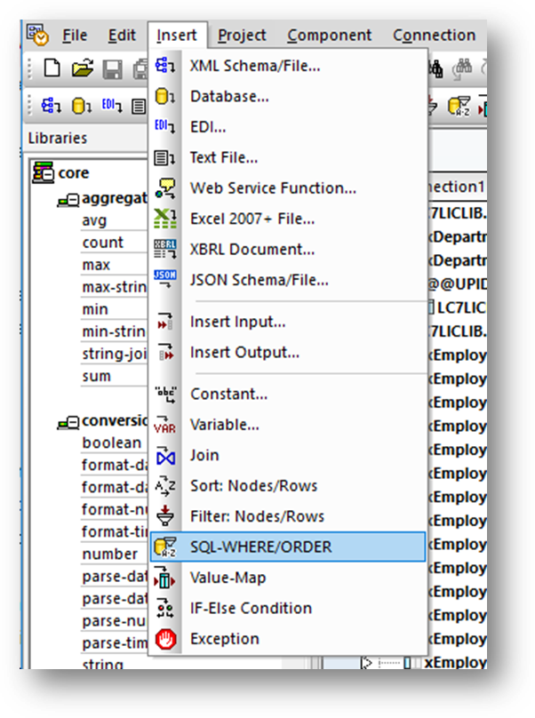
Task: Select parse-time function in Libraries
Action: point(115,642)
